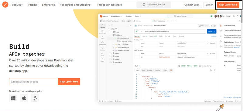Image resolution: width=243 pixels, height=111 pixels.
Task: Click the header Sign Up for Free button
Action: pyautogui.click(x=228, y=5)
